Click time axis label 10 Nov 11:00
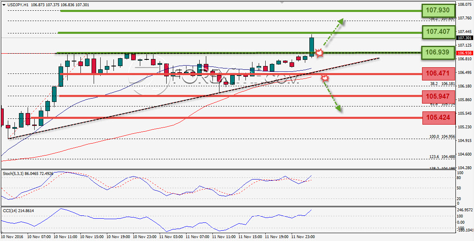The width and height of the screenshot is (474, 241). [65, 237]
